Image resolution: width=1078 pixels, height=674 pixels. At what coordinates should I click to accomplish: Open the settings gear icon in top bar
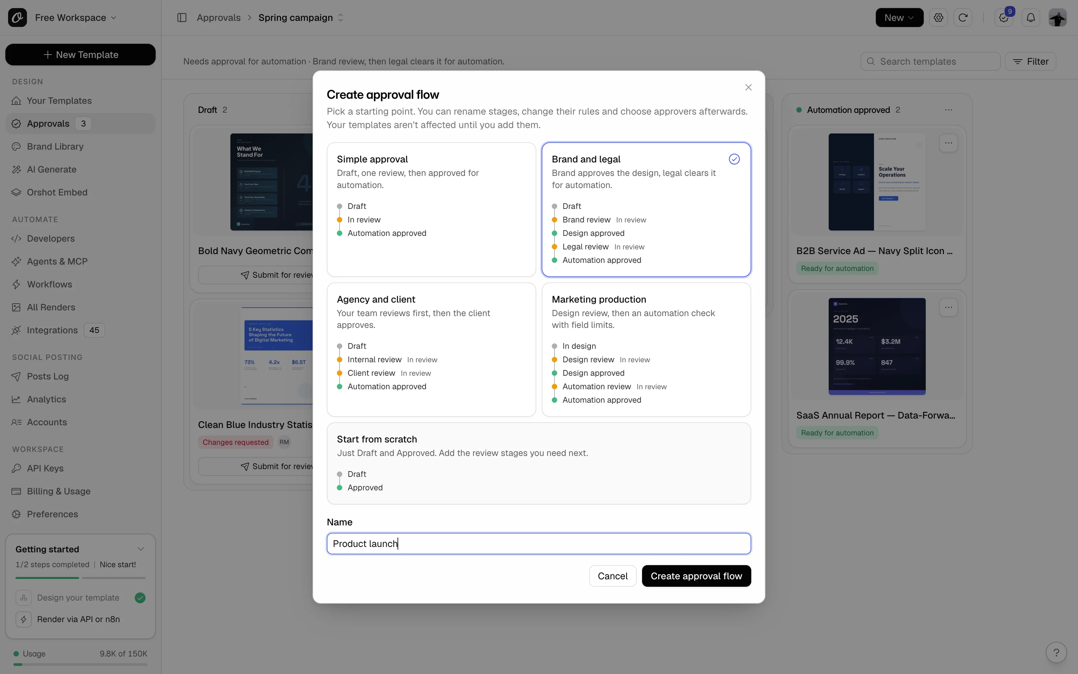[x=939, y=18]
